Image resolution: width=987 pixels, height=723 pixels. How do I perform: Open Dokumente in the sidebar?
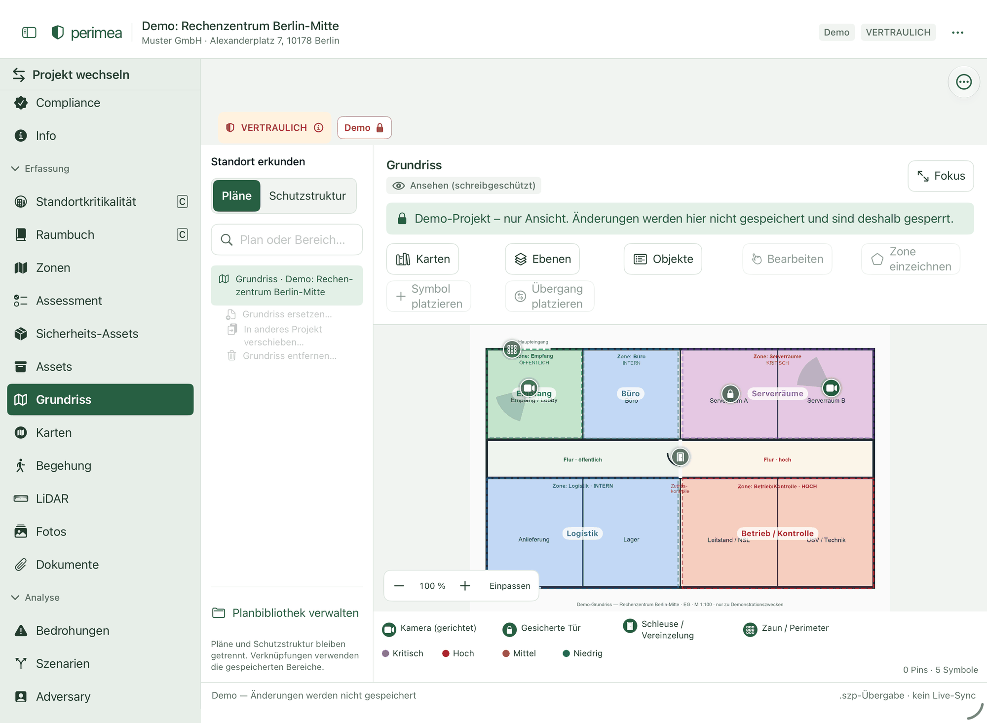click(100, 565)
